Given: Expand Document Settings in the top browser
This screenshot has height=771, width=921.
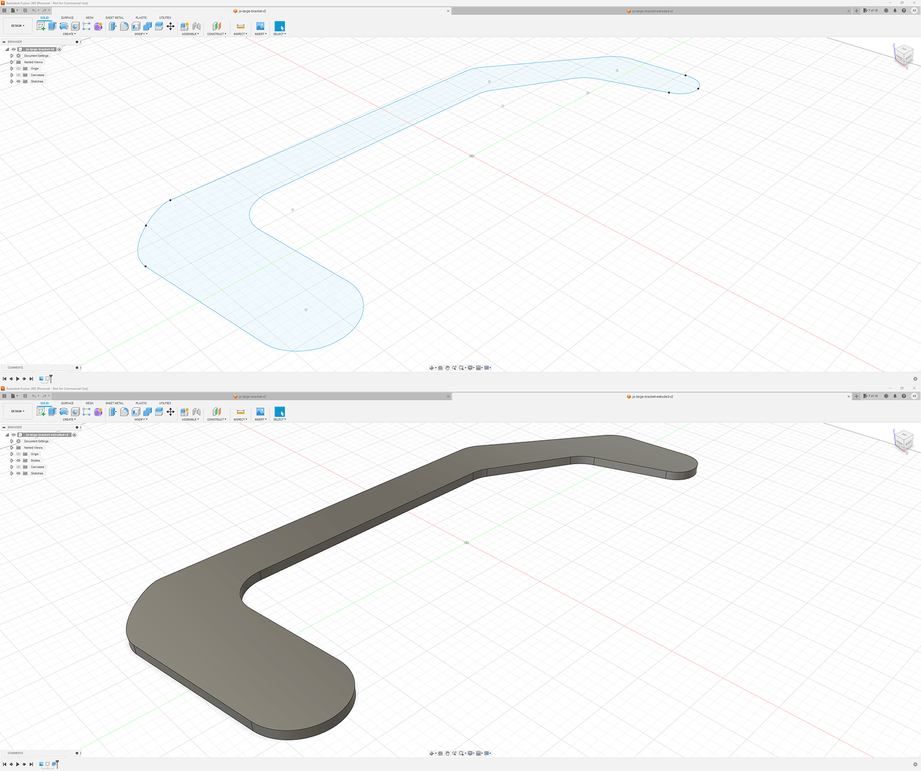Looking at the screenshot, I should point(12,56).
